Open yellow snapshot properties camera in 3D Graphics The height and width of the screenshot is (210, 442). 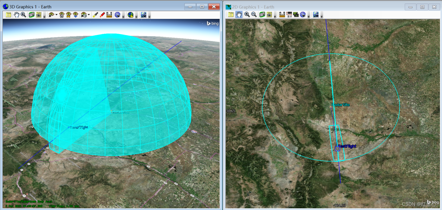point(39,15)
